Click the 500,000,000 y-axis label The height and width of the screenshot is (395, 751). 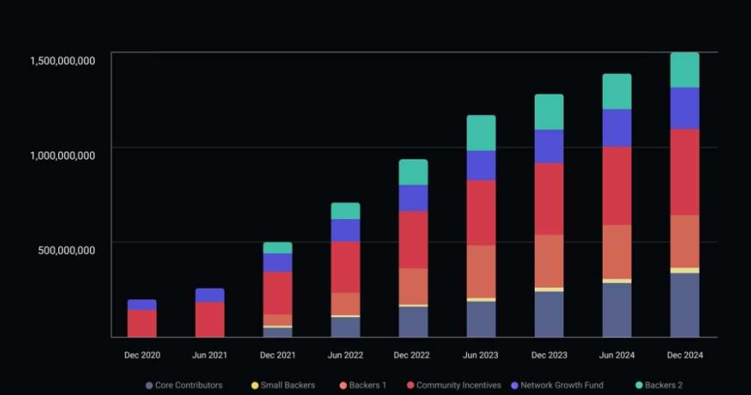(x=67, y=250)
